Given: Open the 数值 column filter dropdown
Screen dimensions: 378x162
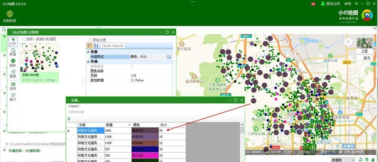Looking at the screenshot, I should coord(130,125).
